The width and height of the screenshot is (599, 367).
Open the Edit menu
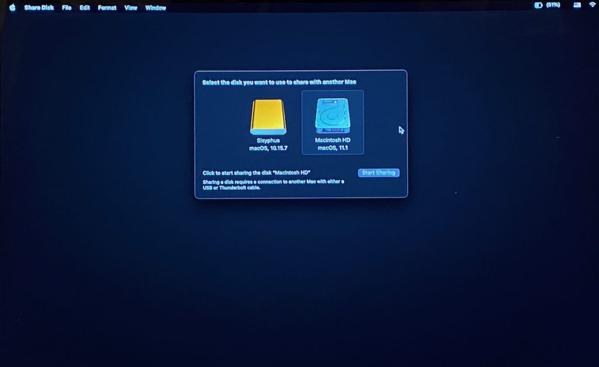[85, 8]
